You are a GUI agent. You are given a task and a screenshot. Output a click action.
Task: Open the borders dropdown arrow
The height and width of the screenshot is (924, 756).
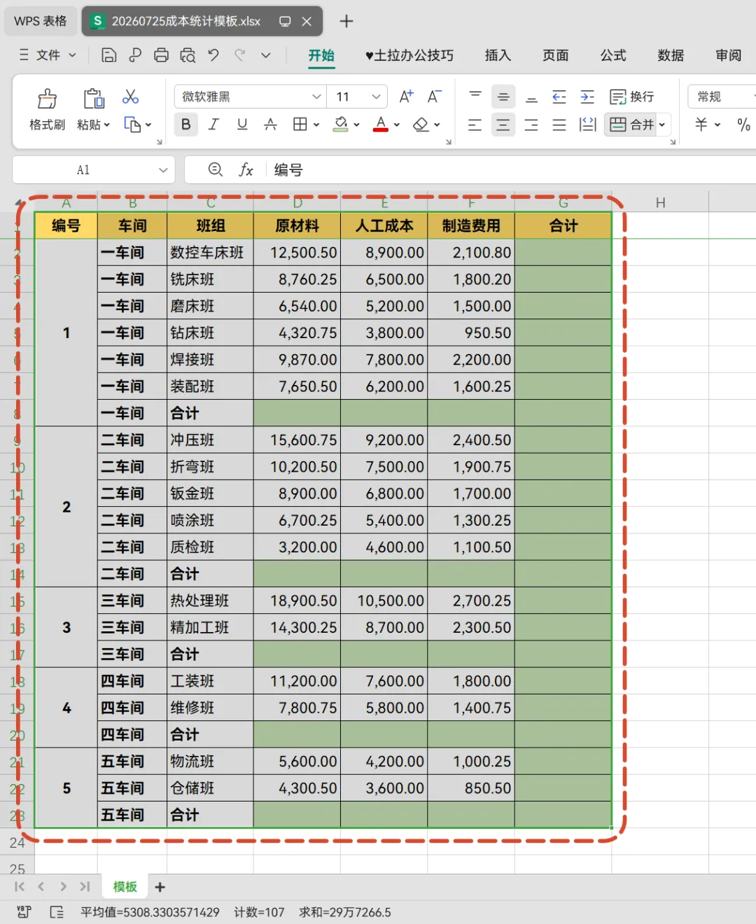coord(316,125)
